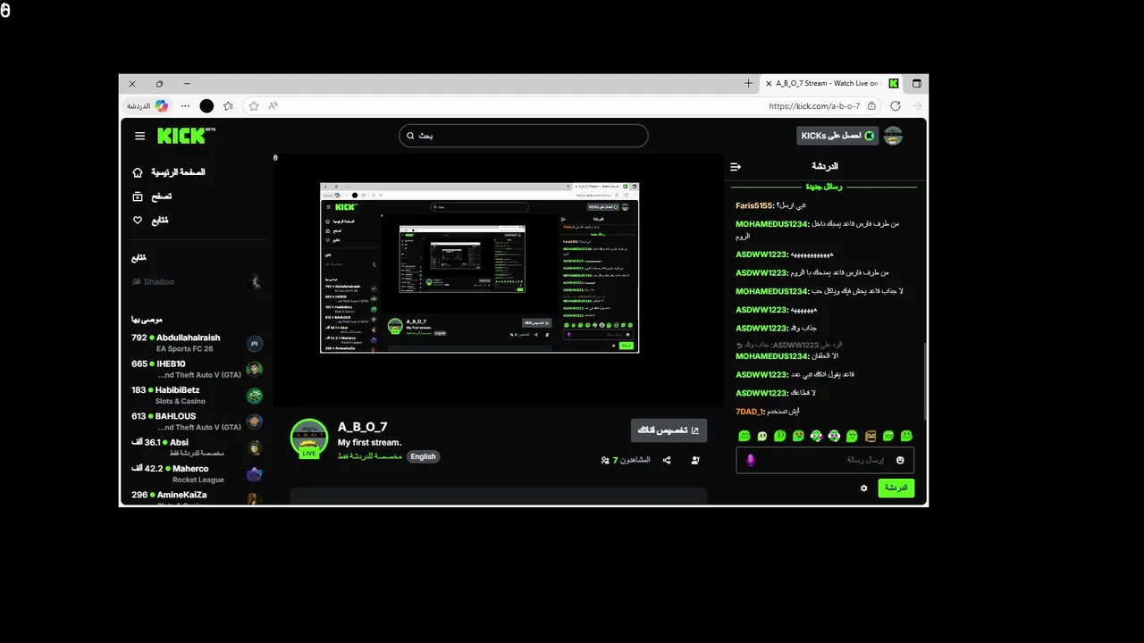Open the AmineKaiZa channel
Image resolution: width=1144 pixels, height=643 pixels.
coord(197,497)
